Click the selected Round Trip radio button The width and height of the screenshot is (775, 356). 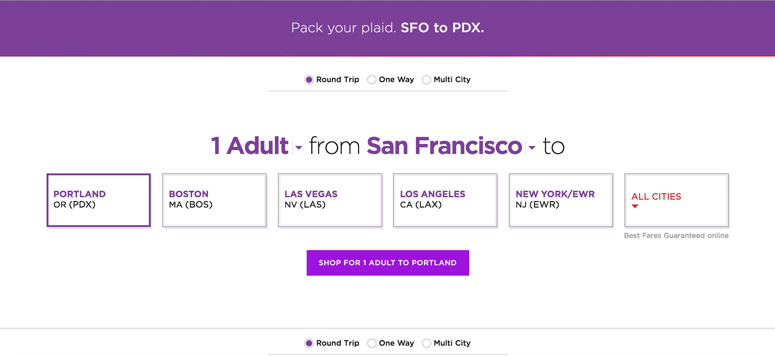click(309, 79)
